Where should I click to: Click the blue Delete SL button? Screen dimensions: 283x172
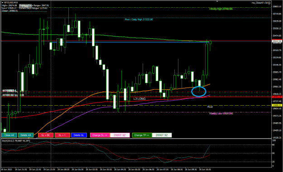tap(79, 135)
